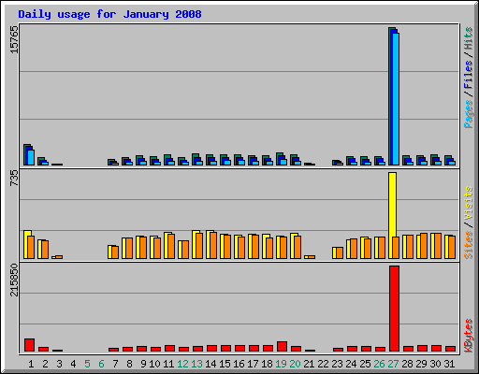This screenshot has width=479, height=374.
Task: Select the hits bar for day 1
Action: tap(25, 154)
